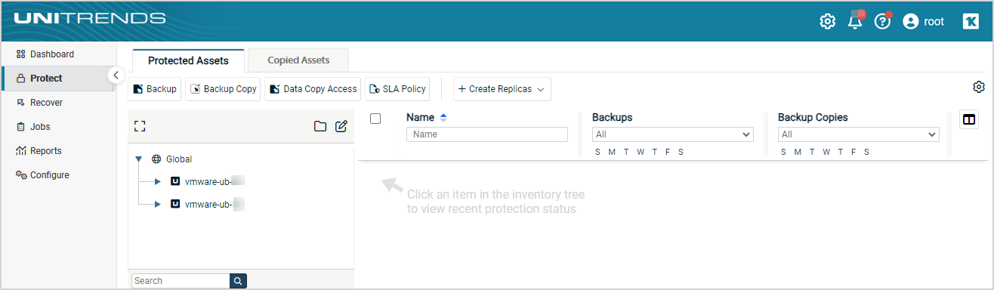Click the edit pencil icon above the tree
This screenshot has width=994, height=290.
(x=341, y=126)
